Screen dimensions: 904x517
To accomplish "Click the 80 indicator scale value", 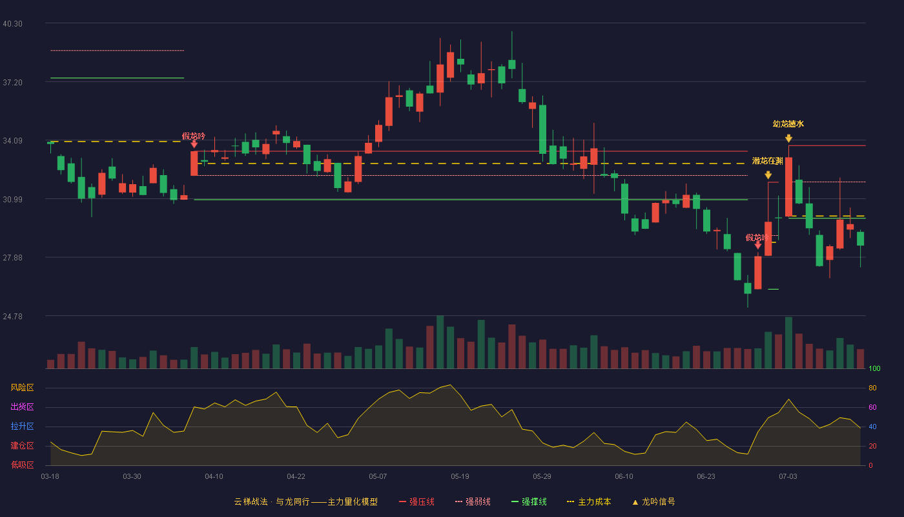I will point(872,388).
